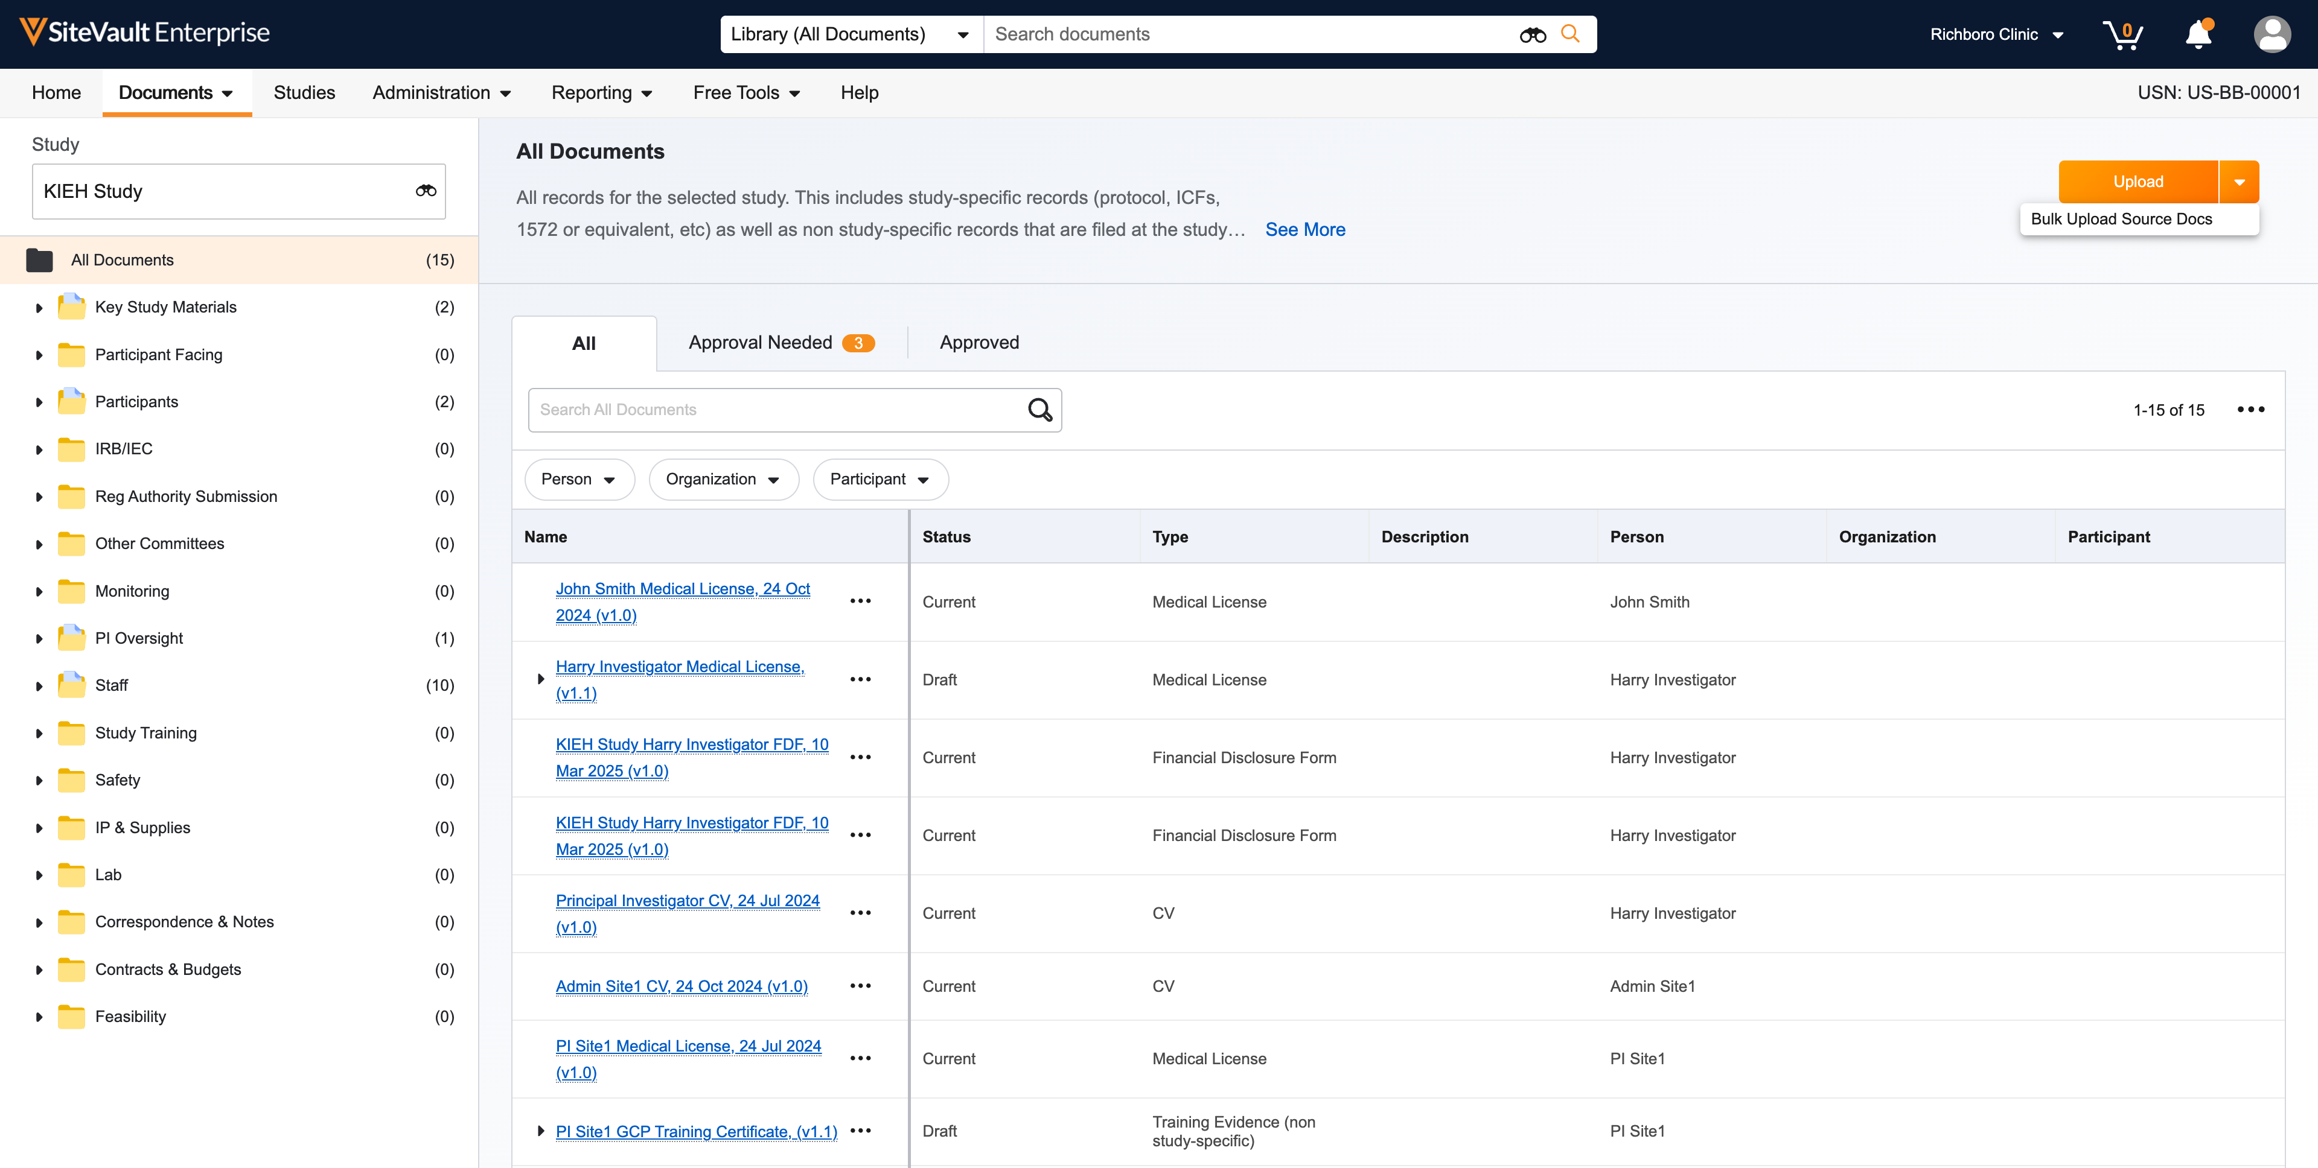The image size is (2318, 1168).
Task: Select the Safety folder row
Action: coord(240,779)
